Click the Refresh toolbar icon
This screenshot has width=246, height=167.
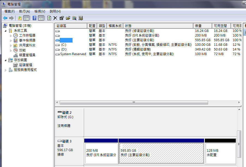[49, 18]
